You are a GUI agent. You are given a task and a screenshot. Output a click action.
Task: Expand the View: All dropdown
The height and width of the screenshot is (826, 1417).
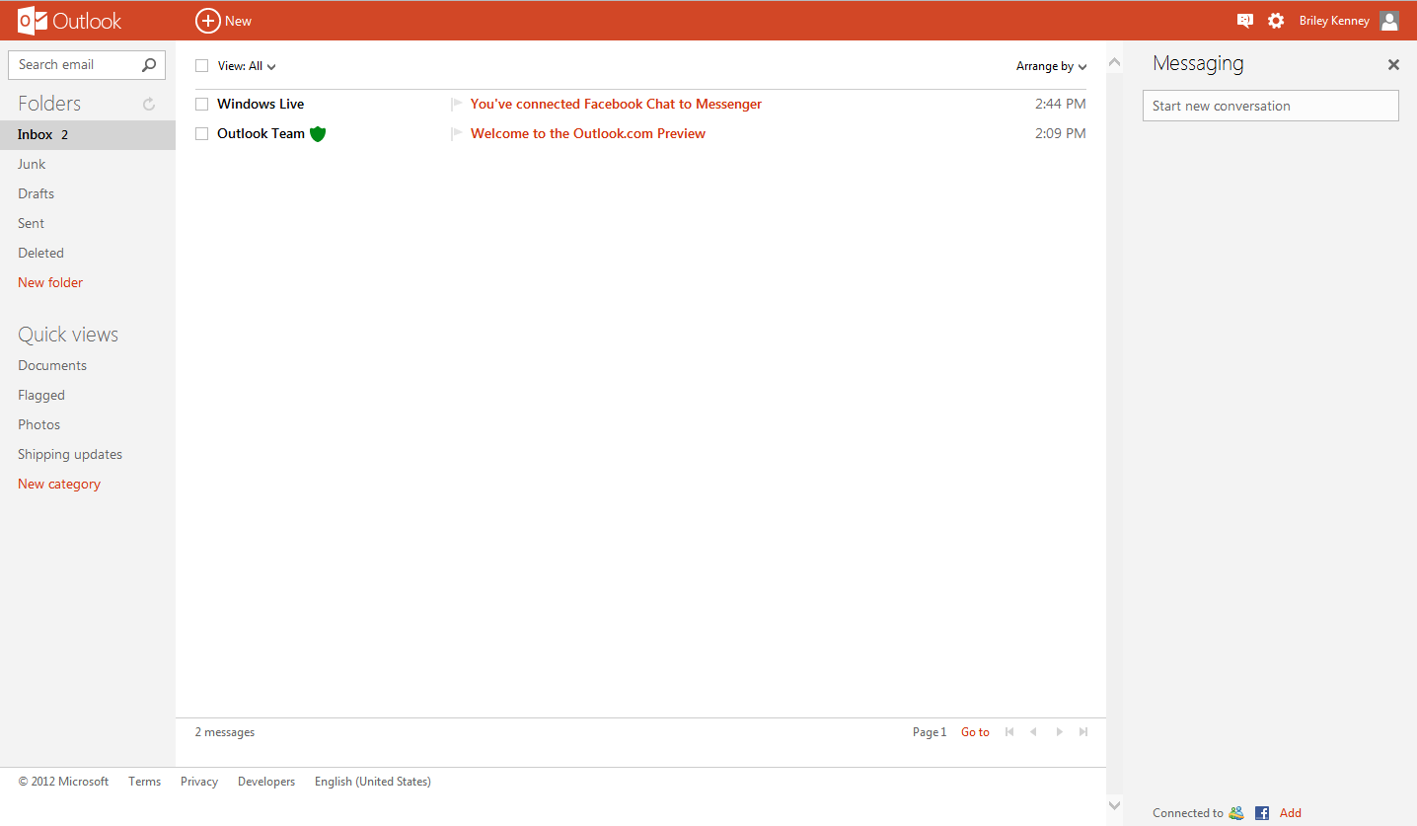247,66
